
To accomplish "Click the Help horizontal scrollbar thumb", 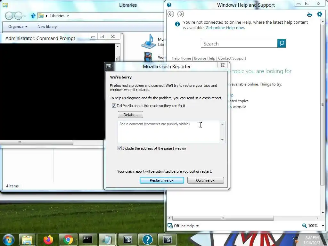I will (223, 218).
